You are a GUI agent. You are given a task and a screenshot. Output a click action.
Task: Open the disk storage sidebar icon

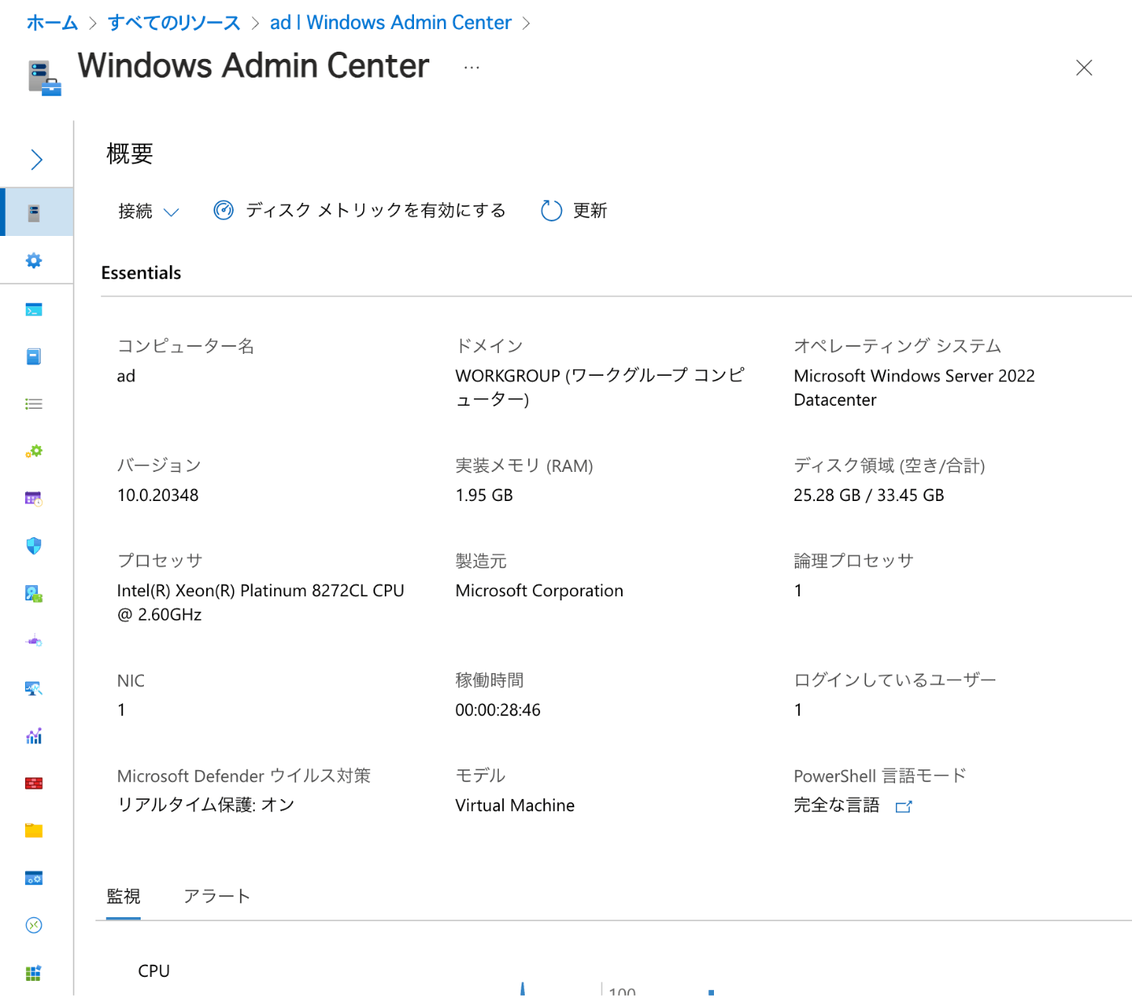click(34, 594)
